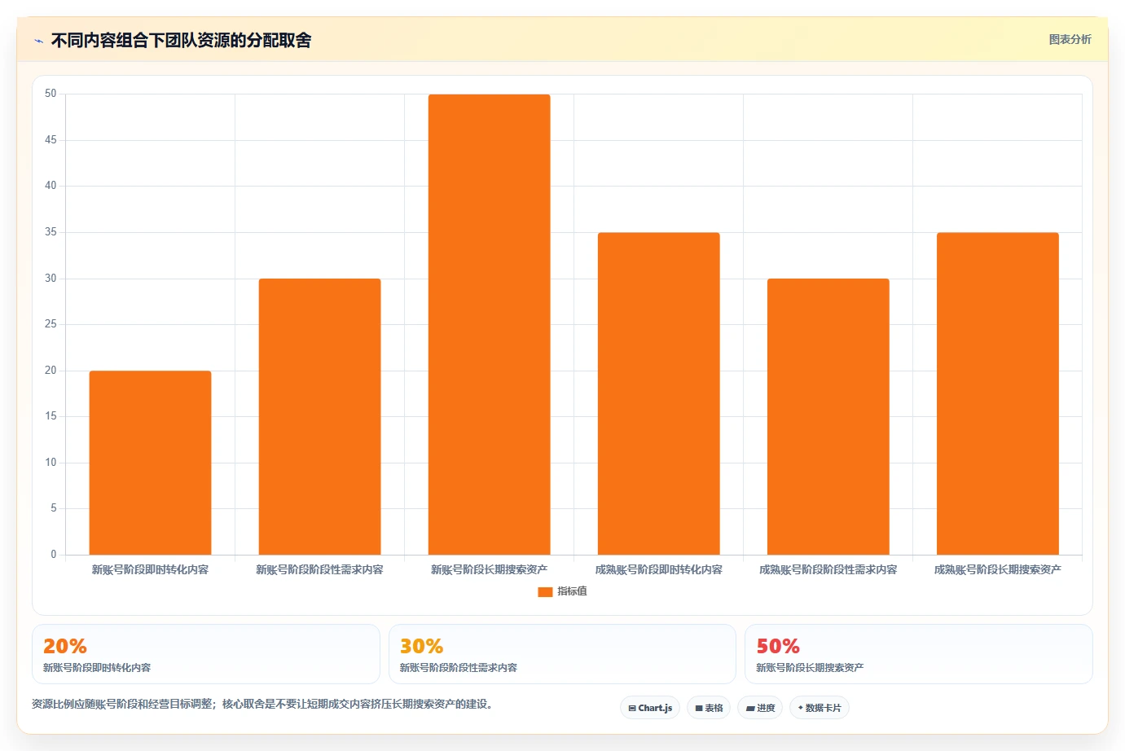Click the blue icon beside the chart title
Image resolution: width=1125 pixels, height=751 pixels.
[38, 41]
